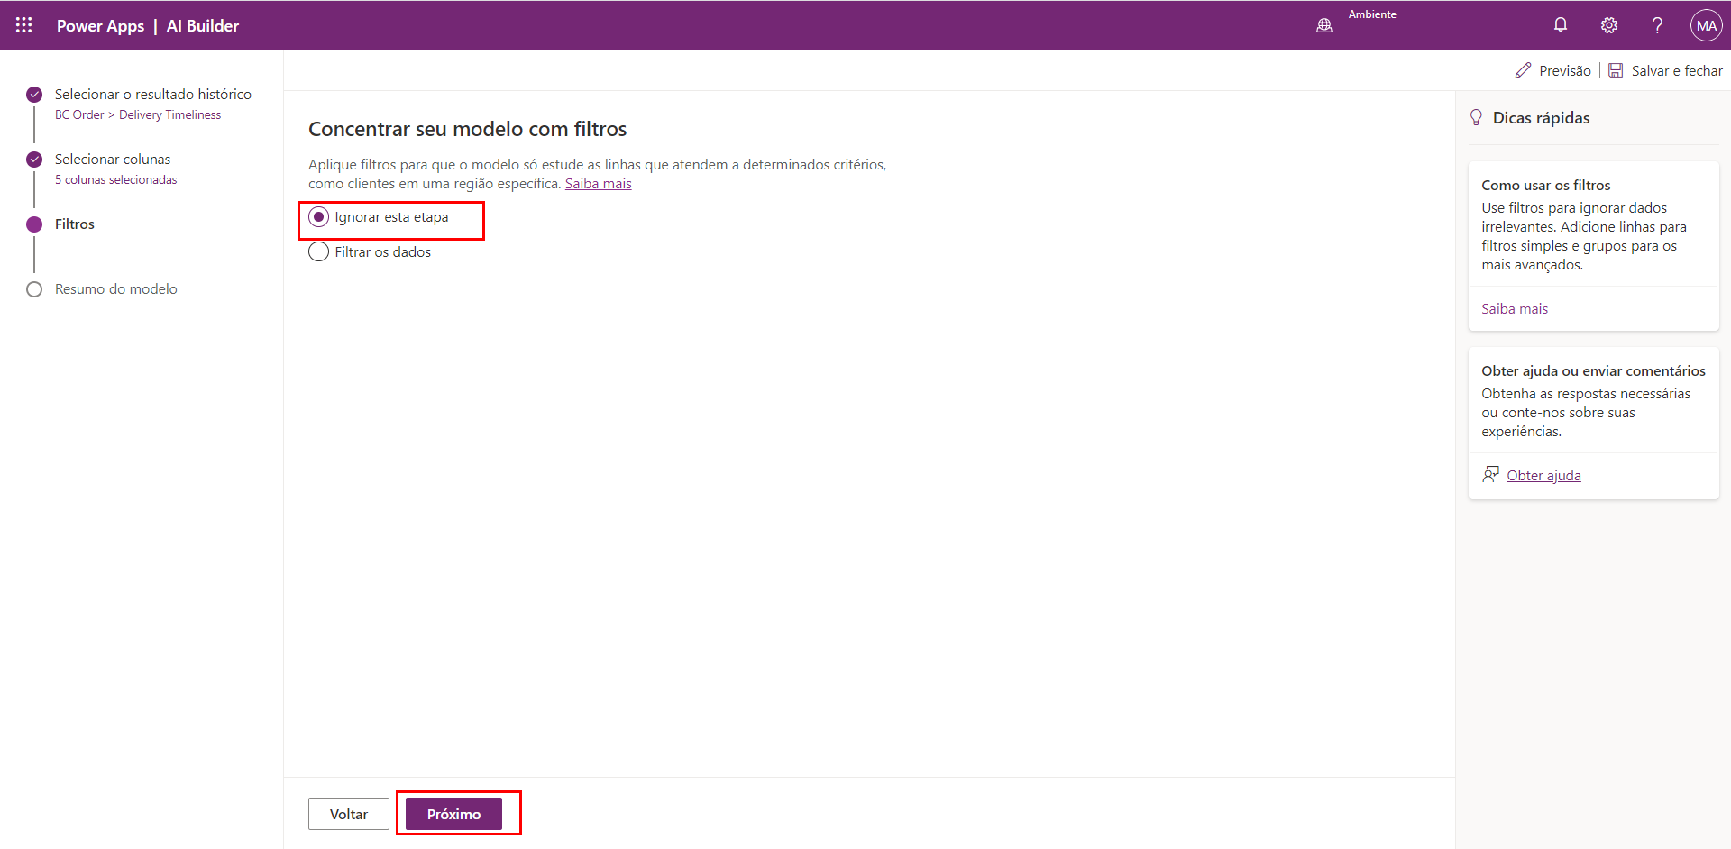Select the Ignorar esta etapa radio option
Image resolution: width=1731 pixels, height=849 pixels.
tap(318, 217)
